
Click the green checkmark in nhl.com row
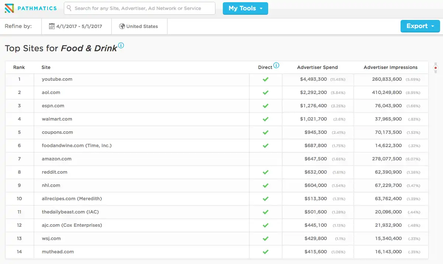[x=266, y=185]
